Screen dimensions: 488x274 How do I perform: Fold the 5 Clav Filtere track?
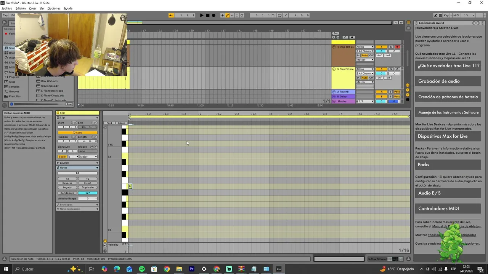pos(334,69)
